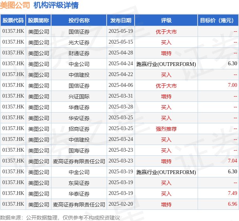Click the date 2025-04-06
The width and height of the screenshot is (239, 221).
[121, 85]
